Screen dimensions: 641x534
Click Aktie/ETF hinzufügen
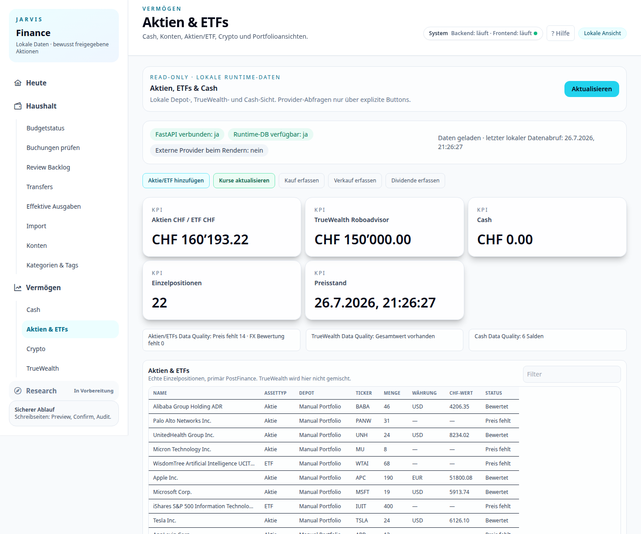pos(176,181)
